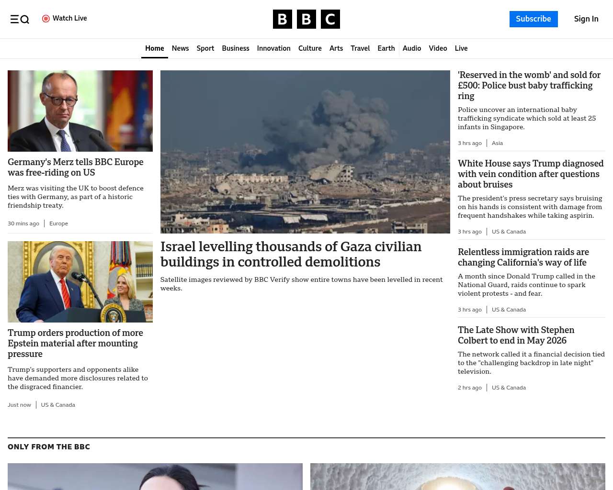This screenshot has width=613, height=490.
Task: Open the Travel section
Action: (360, 48)
